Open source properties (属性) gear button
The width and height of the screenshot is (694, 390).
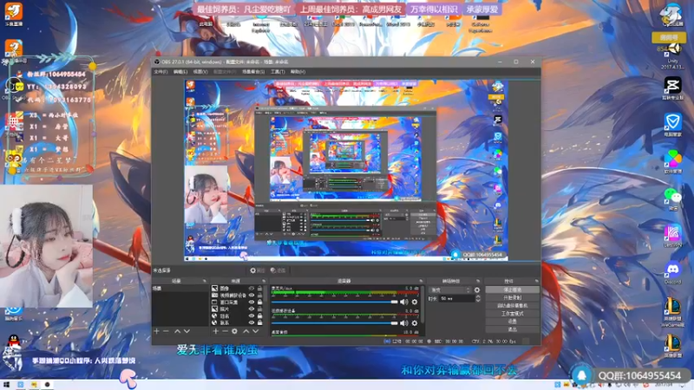[258, 270]
